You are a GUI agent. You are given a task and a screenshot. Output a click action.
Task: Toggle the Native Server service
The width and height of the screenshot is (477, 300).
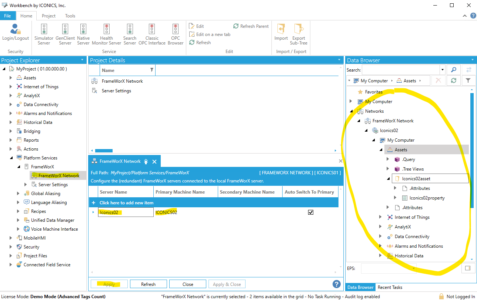point(83,34)
